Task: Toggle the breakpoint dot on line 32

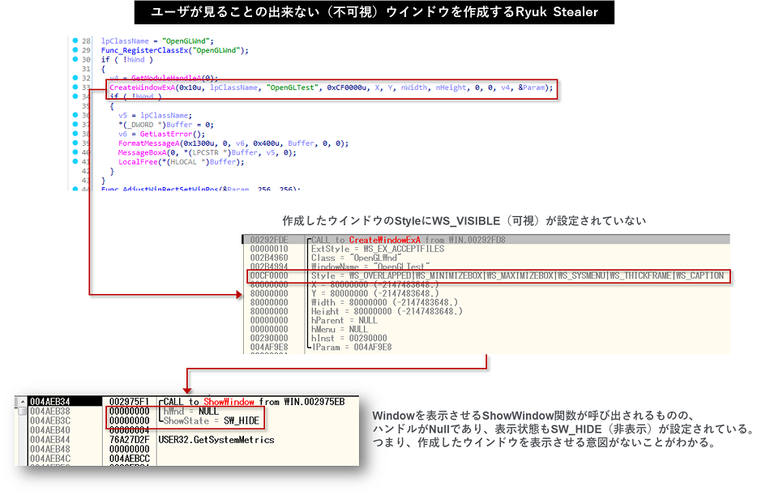Action: 75,78
